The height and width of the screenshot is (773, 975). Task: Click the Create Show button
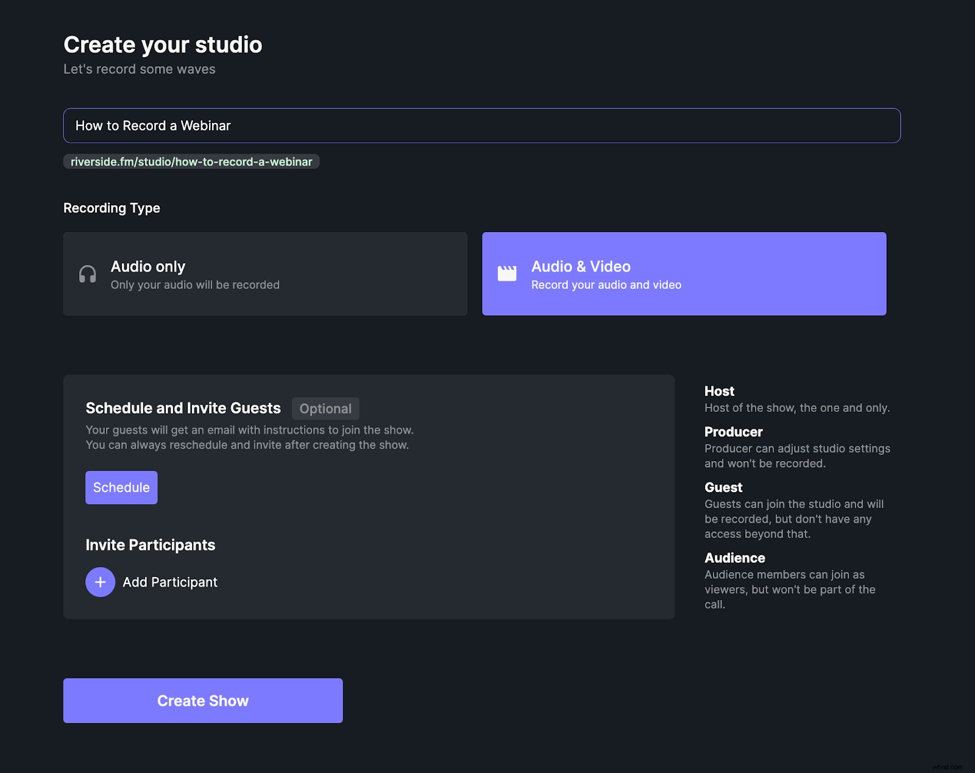click(203, 701)
